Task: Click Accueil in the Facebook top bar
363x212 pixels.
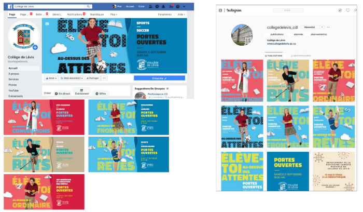Action: [x=130, y=6]
